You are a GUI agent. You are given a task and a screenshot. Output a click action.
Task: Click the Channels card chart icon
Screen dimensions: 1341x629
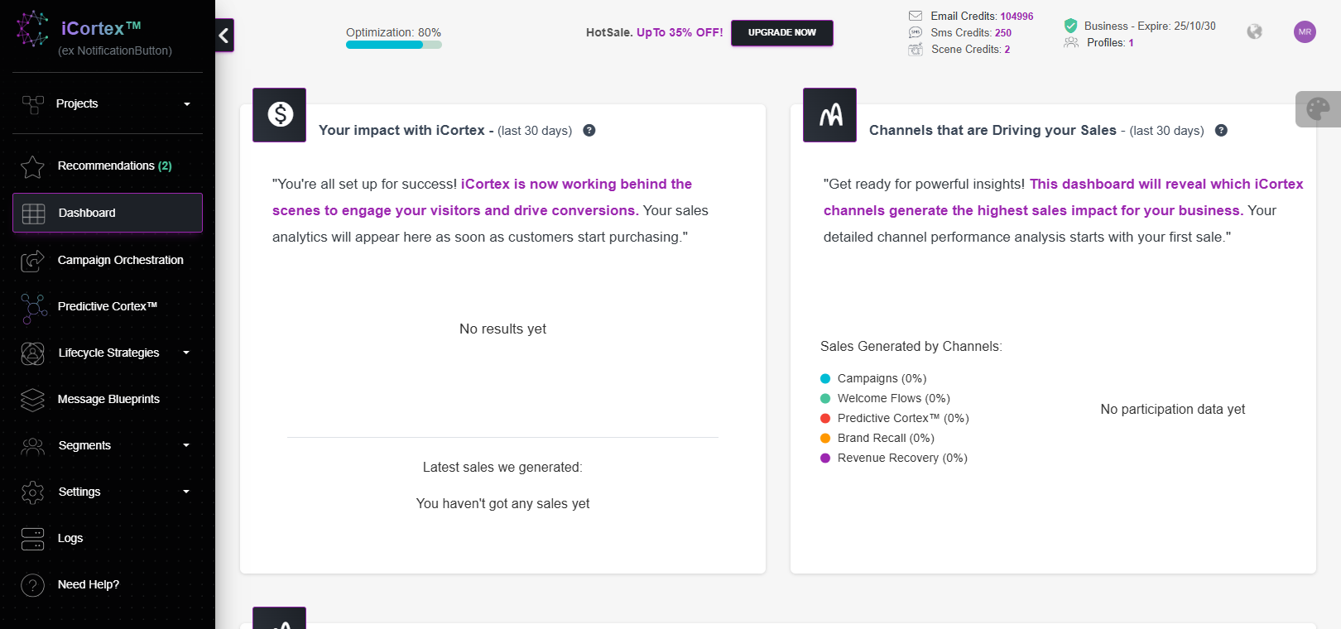click(x=830, y=114)
